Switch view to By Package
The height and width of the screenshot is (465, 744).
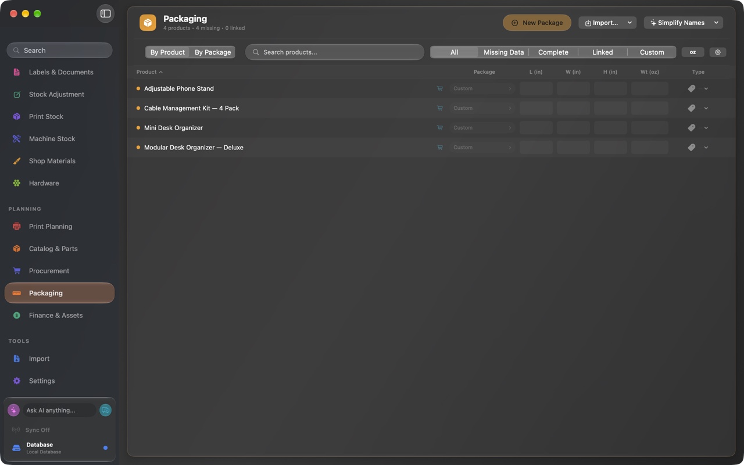[x=213, y=52]
